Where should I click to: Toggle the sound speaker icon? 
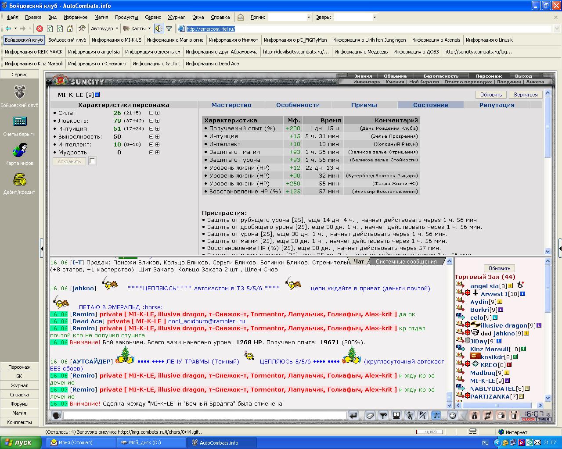pos(159,29)
